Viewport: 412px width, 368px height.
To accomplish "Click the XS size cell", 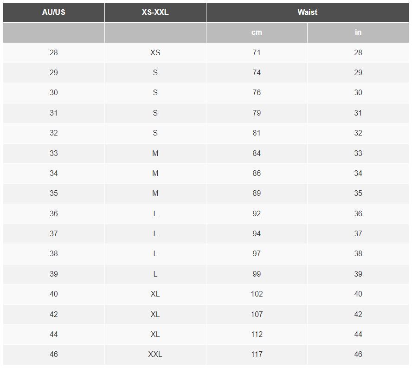I will point(155,52).
